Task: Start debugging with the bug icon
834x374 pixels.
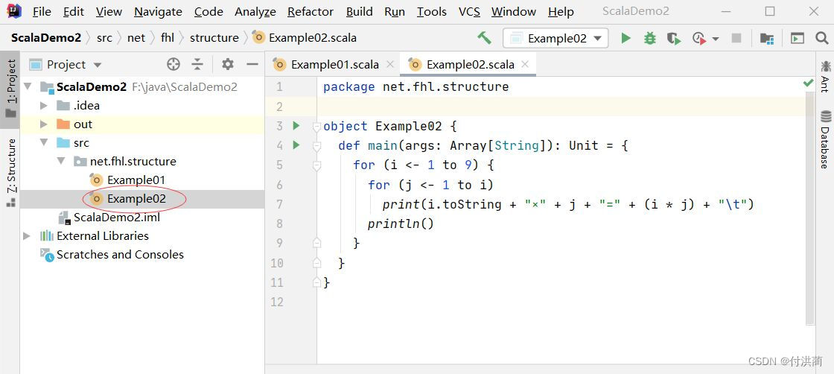Action: click(x=649, y=38)
